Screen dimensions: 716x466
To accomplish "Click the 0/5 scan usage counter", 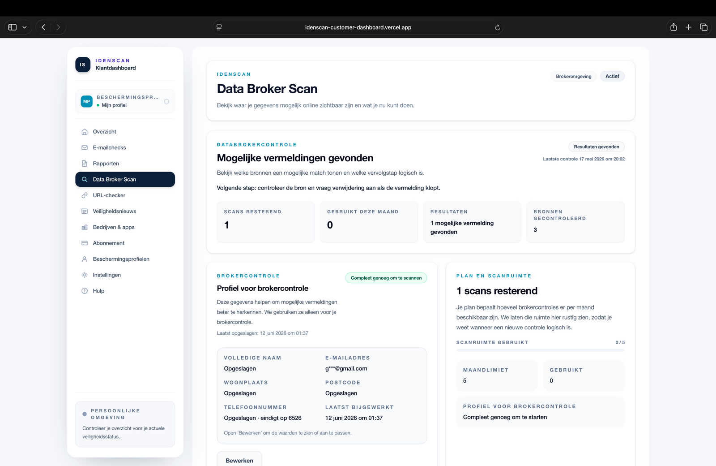I will click(620, 342).
